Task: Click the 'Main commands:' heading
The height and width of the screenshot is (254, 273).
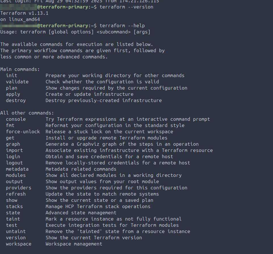Action: [x=20, y=69]
